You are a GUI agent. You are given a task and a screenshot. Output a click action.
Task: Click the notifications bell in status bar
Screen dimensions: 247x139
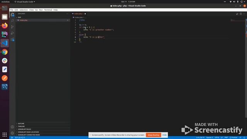click(x=244, y=137)
